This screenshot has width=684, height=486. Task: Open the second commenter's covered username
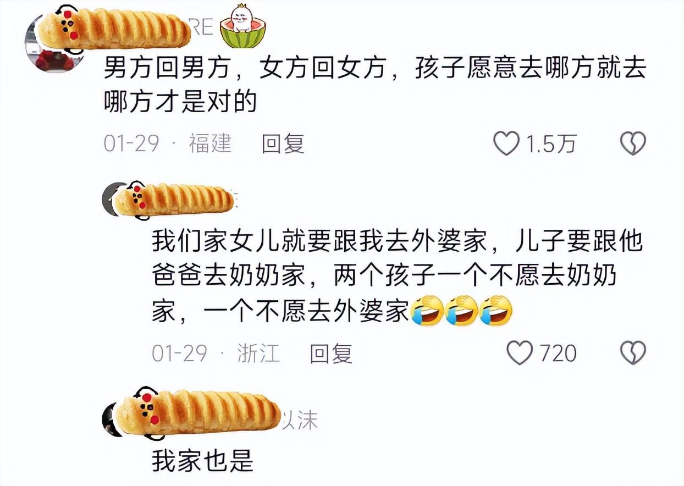(x=175, y=200)
